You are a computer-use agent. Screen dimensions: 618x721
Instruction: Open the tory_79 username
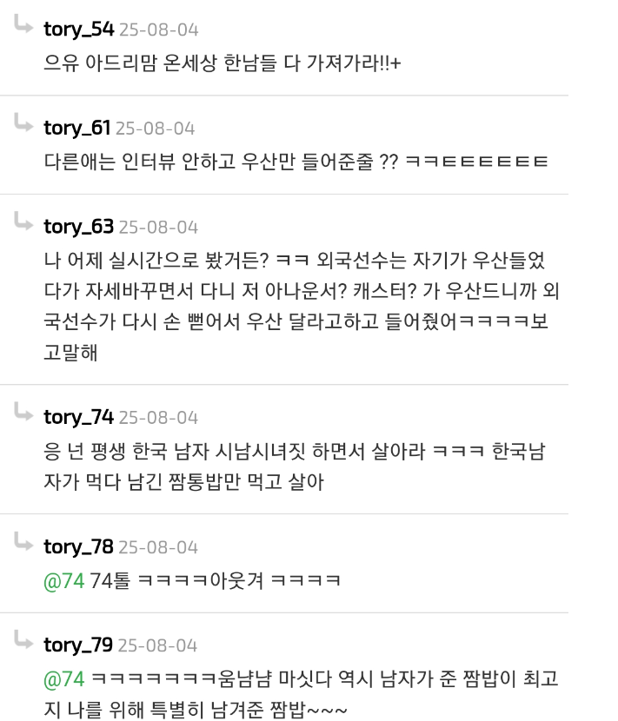click(78, 645)
